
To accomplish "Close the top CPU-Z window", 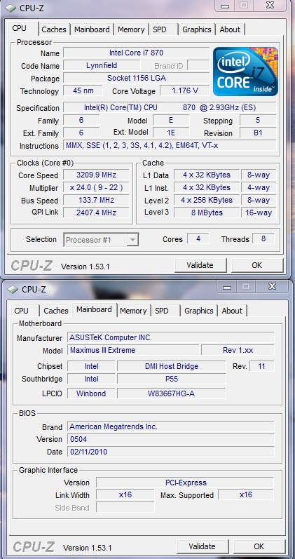I will [x=270, y=5].
